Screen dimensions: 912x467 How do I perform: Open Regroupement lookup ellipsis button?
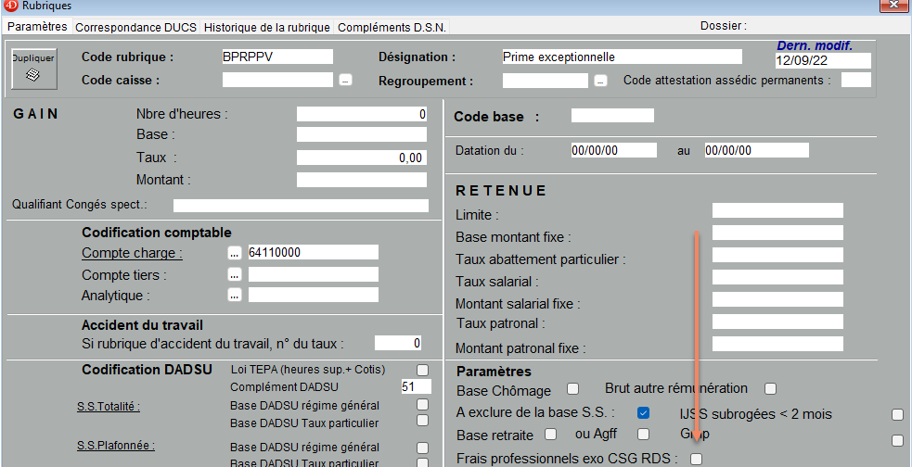tap(601, 81)
